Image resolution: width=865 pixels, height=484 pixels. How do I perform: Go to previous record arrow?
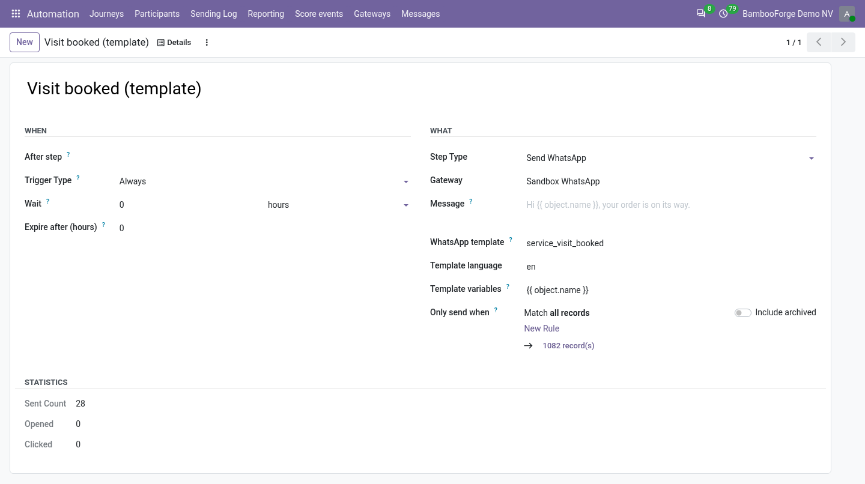pyautogui.click(x=819, y=42)
